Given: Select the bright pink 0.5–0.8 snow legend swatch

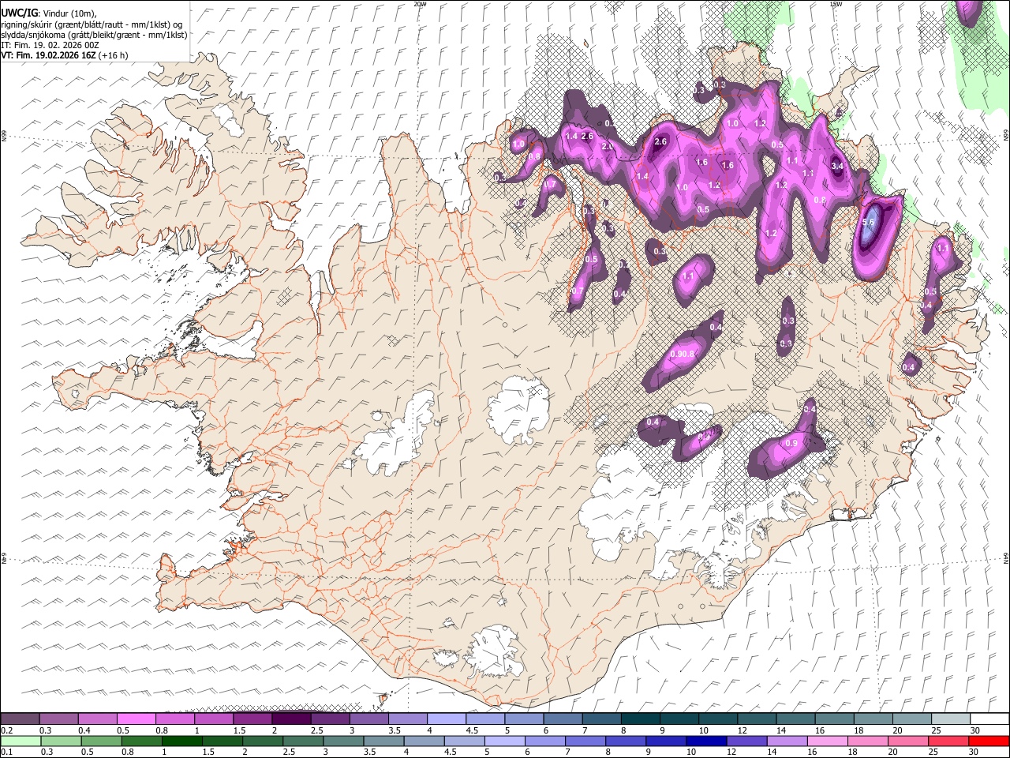Looking at the screenshot, I should pyautogui.click(x=136, y=719).
